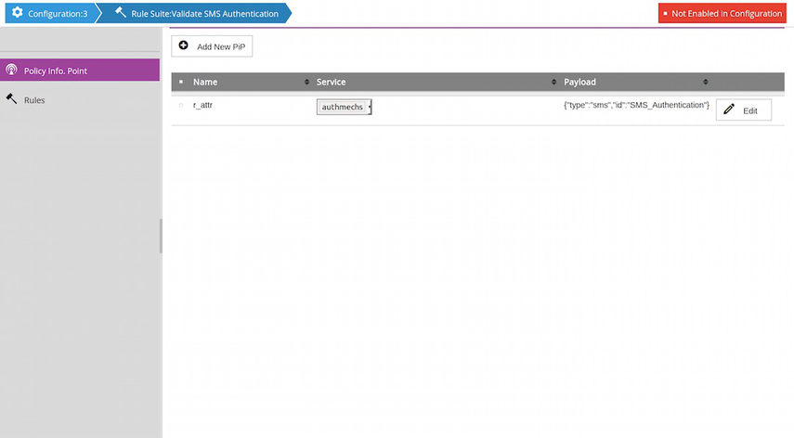Sort table by Name column arrows
This screenshot has height=438, width=794.
click(306, 82)
